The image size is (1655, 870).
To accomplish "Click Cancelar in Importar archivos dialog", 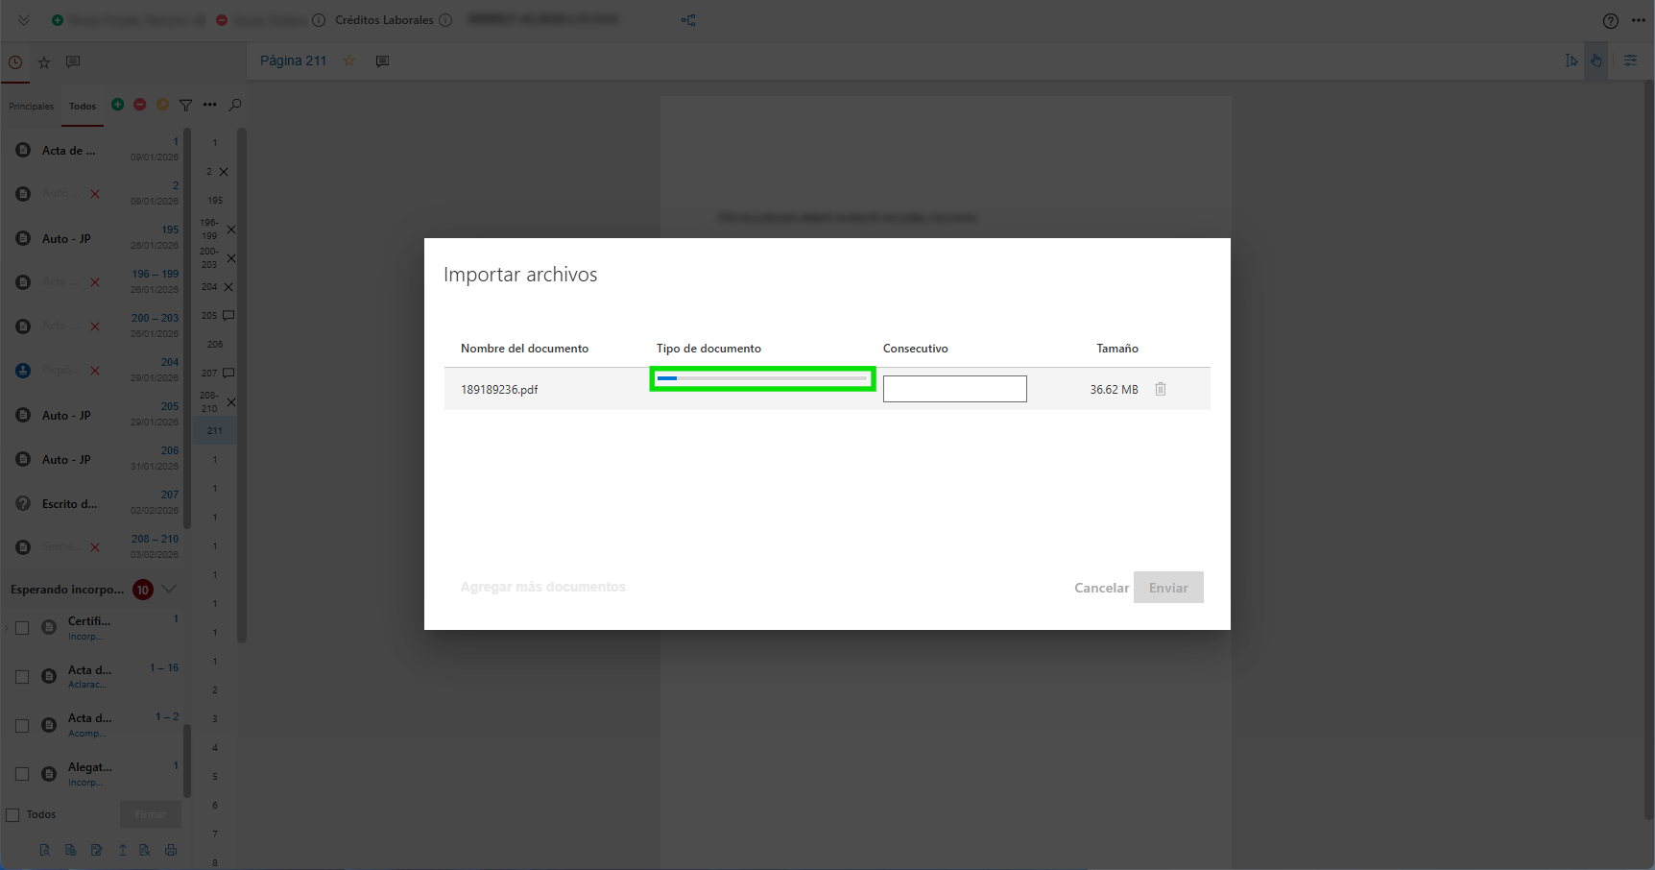I will coord(1101,588).
